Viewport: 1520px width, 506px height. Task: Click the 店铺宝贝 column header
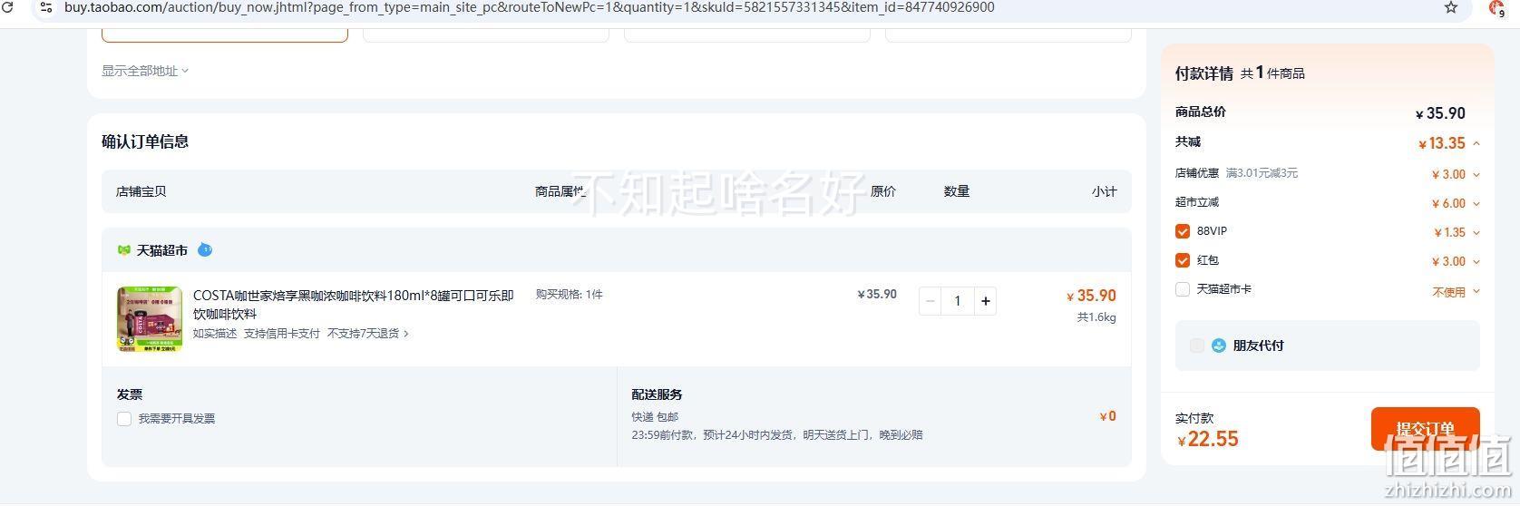pos(141,191)
